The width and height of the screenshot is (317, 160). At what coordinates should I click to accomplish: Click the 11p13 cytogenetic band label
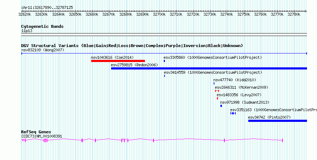coord(27,31)
